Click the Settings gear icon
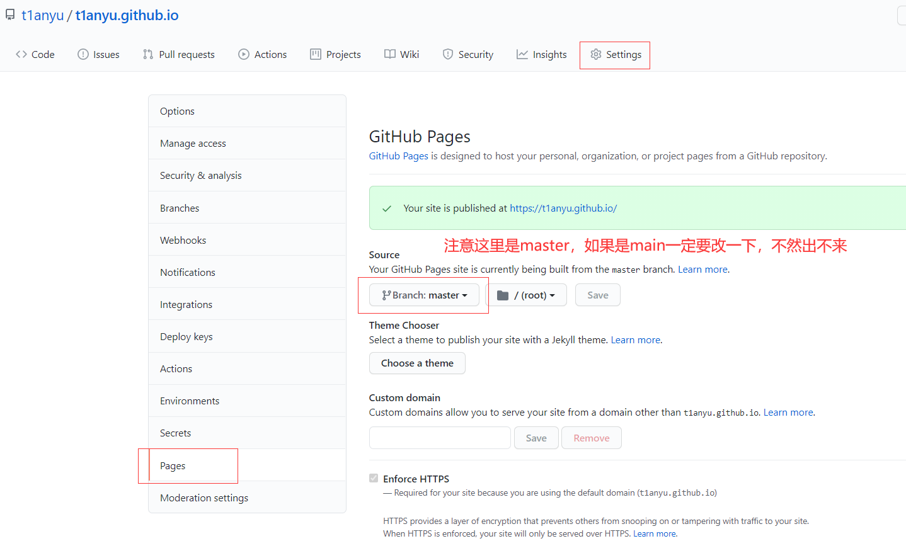The image size is (906, 541). 596,55
